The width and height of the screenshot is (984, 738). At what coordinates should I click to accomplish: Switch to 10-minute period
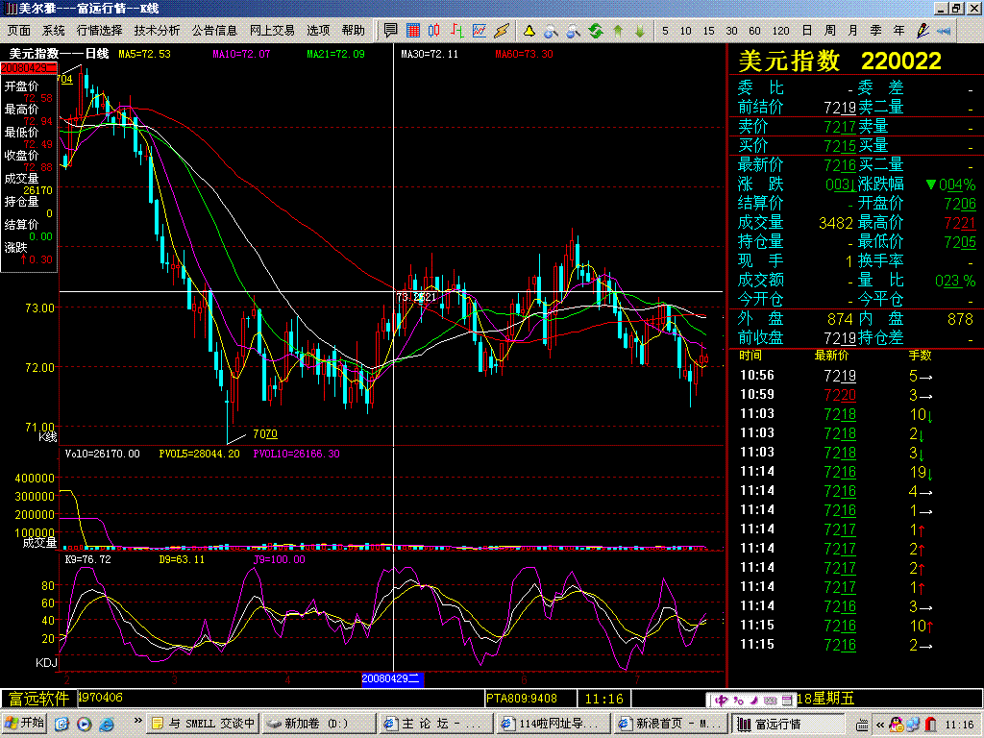(x=686, y=30)
